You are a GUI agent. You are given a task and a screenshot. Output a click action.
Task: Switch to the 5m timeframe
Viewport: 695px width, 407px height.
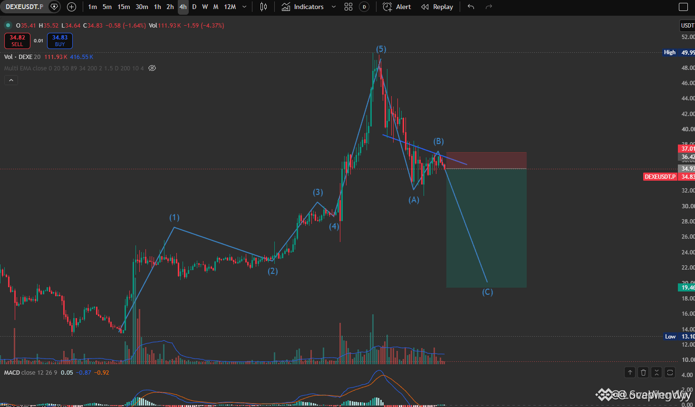107,7
